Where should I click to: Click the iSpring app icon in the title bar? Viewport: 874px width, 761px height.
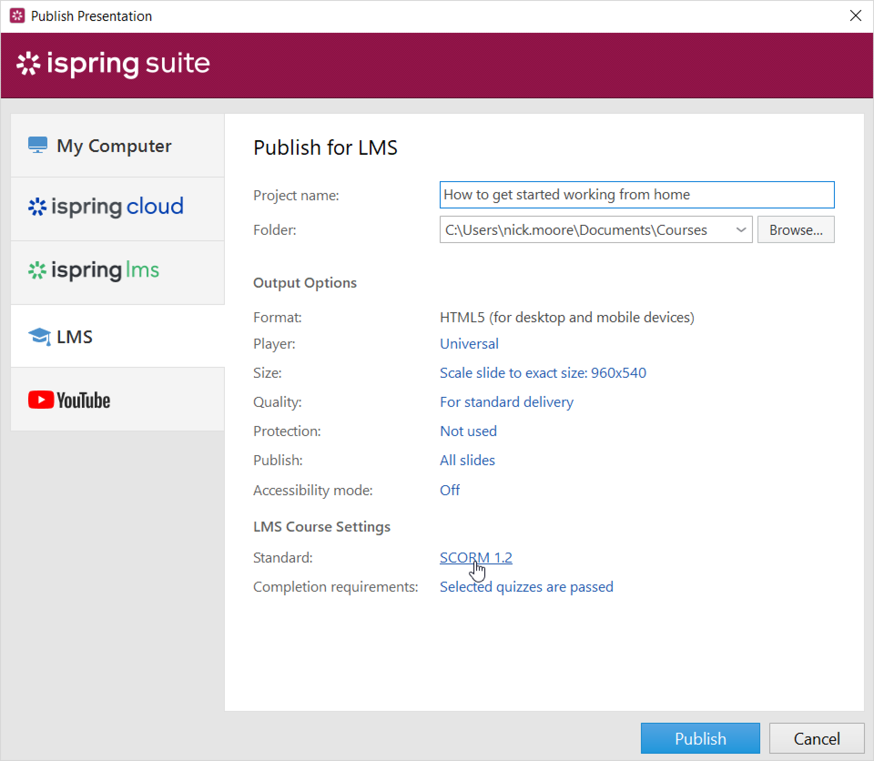point(17,16)
